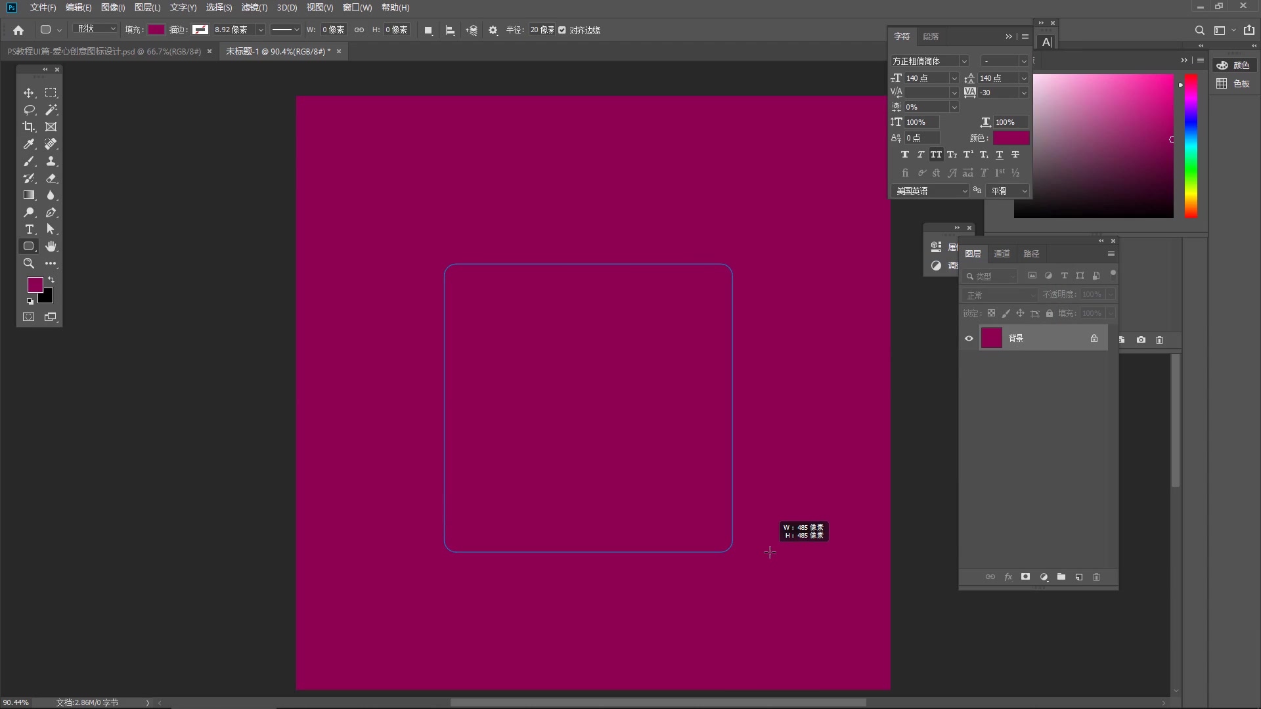Click the Home icon in options bar

pyautogui.click(x=18, y=30)
